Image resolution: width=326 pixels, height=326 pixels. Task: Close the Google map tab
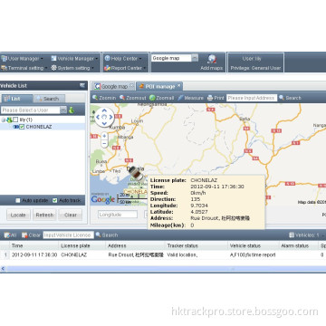131,86
